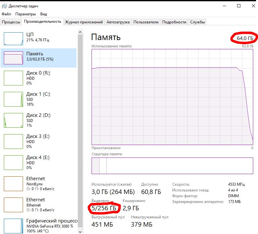Click the Диск 0 (R:) graph thumbnail
Image resolution: width=258 pixels, height=234 pixels.
point(13,78)
